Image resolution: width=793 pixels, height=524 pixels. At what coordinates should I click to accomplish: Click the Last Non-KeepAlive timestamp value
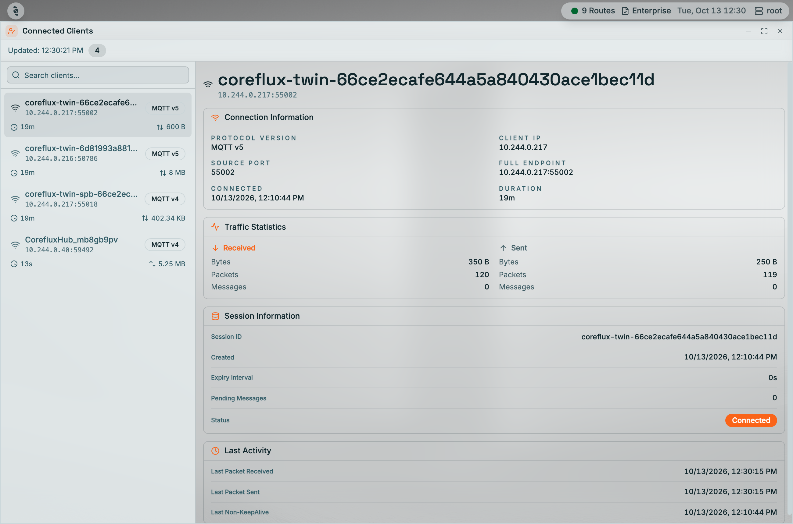click(730, 512)
